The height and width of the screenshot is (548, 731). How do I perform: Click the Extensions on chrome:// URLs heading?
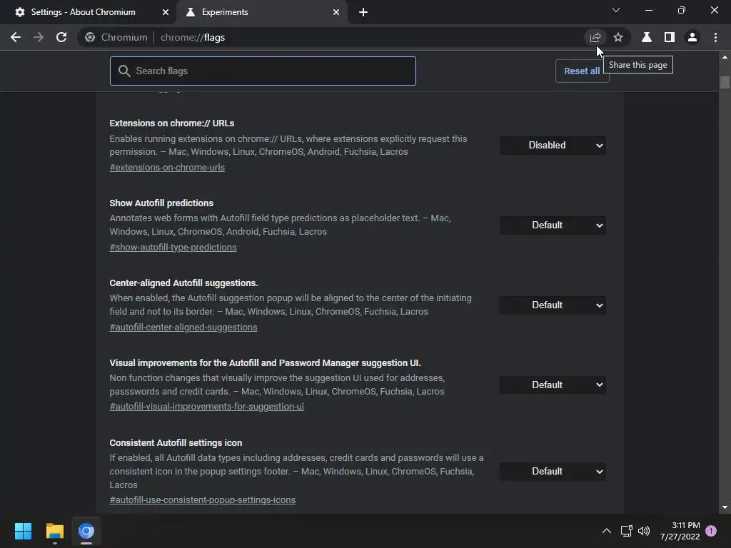[171, 123]
